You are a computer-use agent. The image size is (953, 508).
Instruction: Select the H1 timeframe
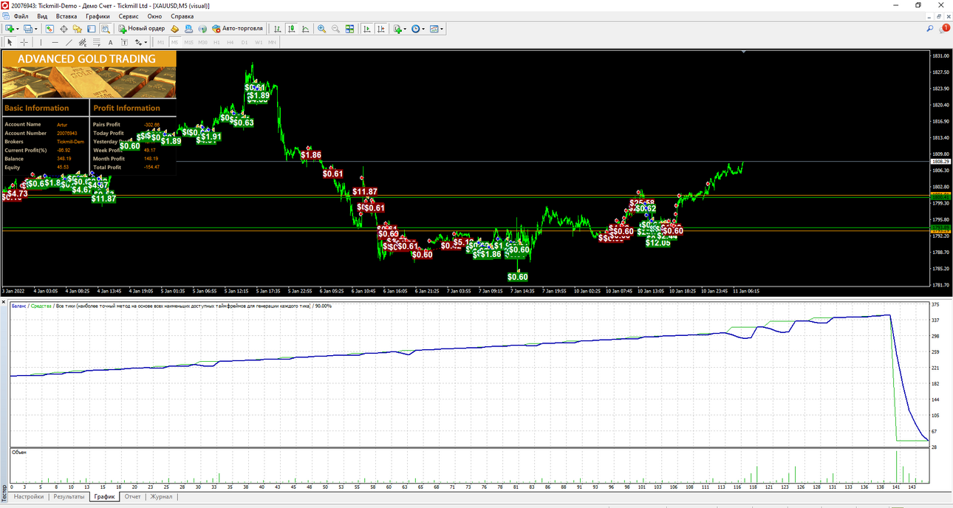216,42
